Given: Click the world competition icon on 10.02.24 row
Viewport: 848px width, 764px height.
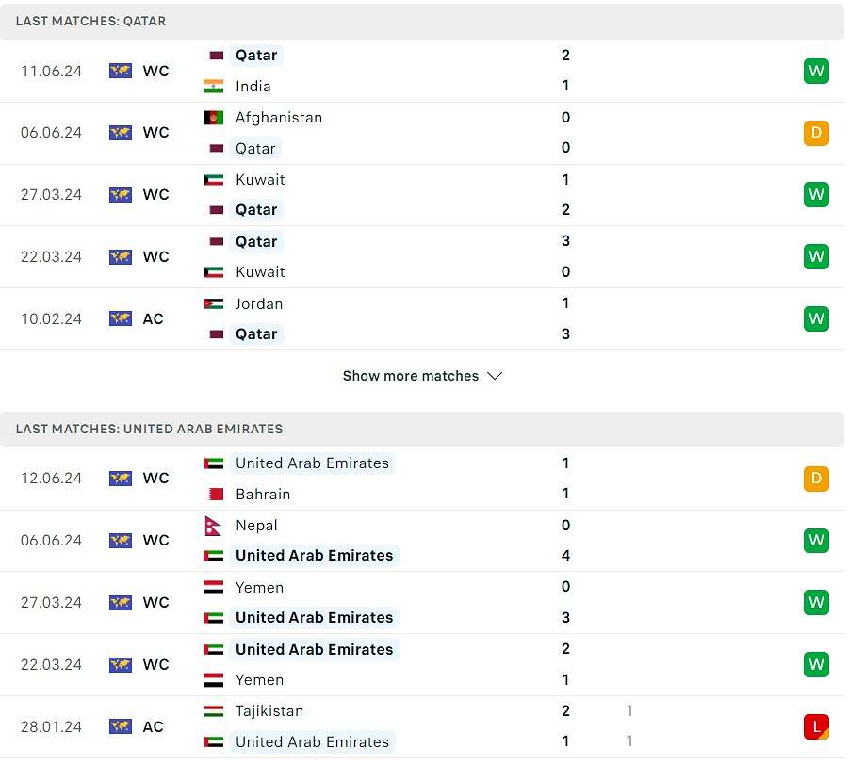Looking at the screenshot, I should (x=120, y=318).
